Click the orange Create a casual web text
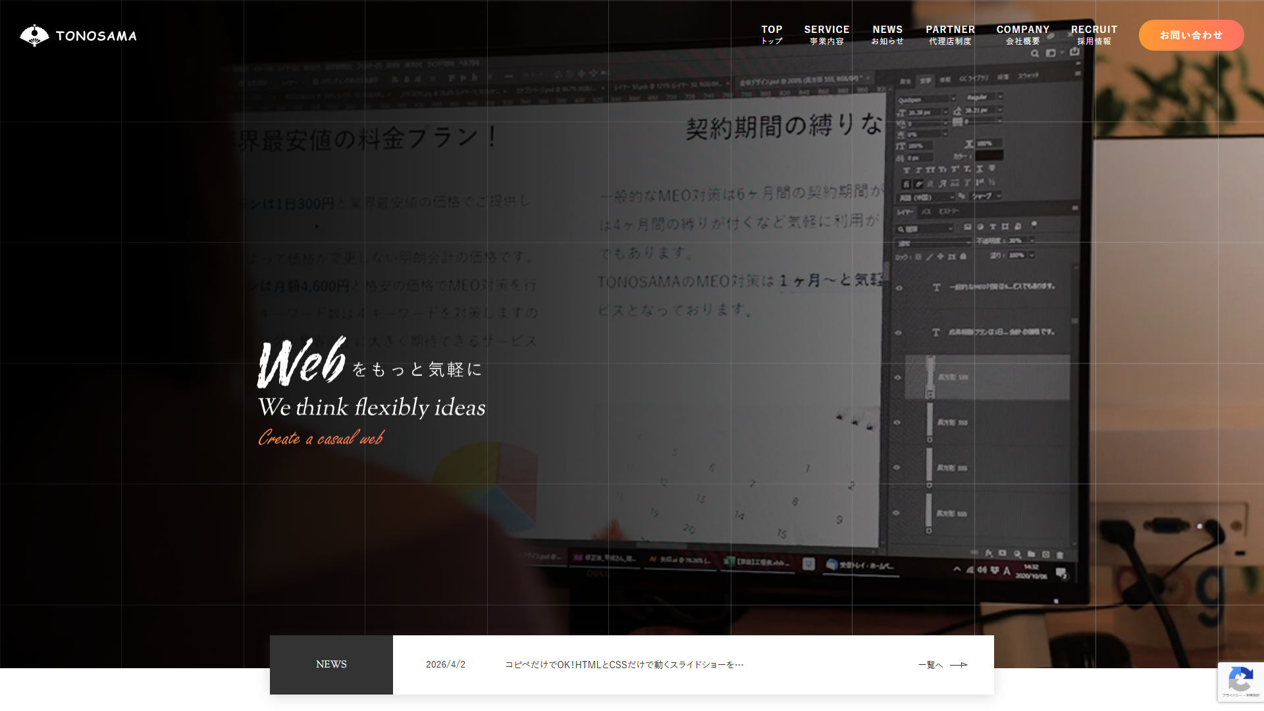The height and width of the screenshot is (711, 1264). [321, 438]
